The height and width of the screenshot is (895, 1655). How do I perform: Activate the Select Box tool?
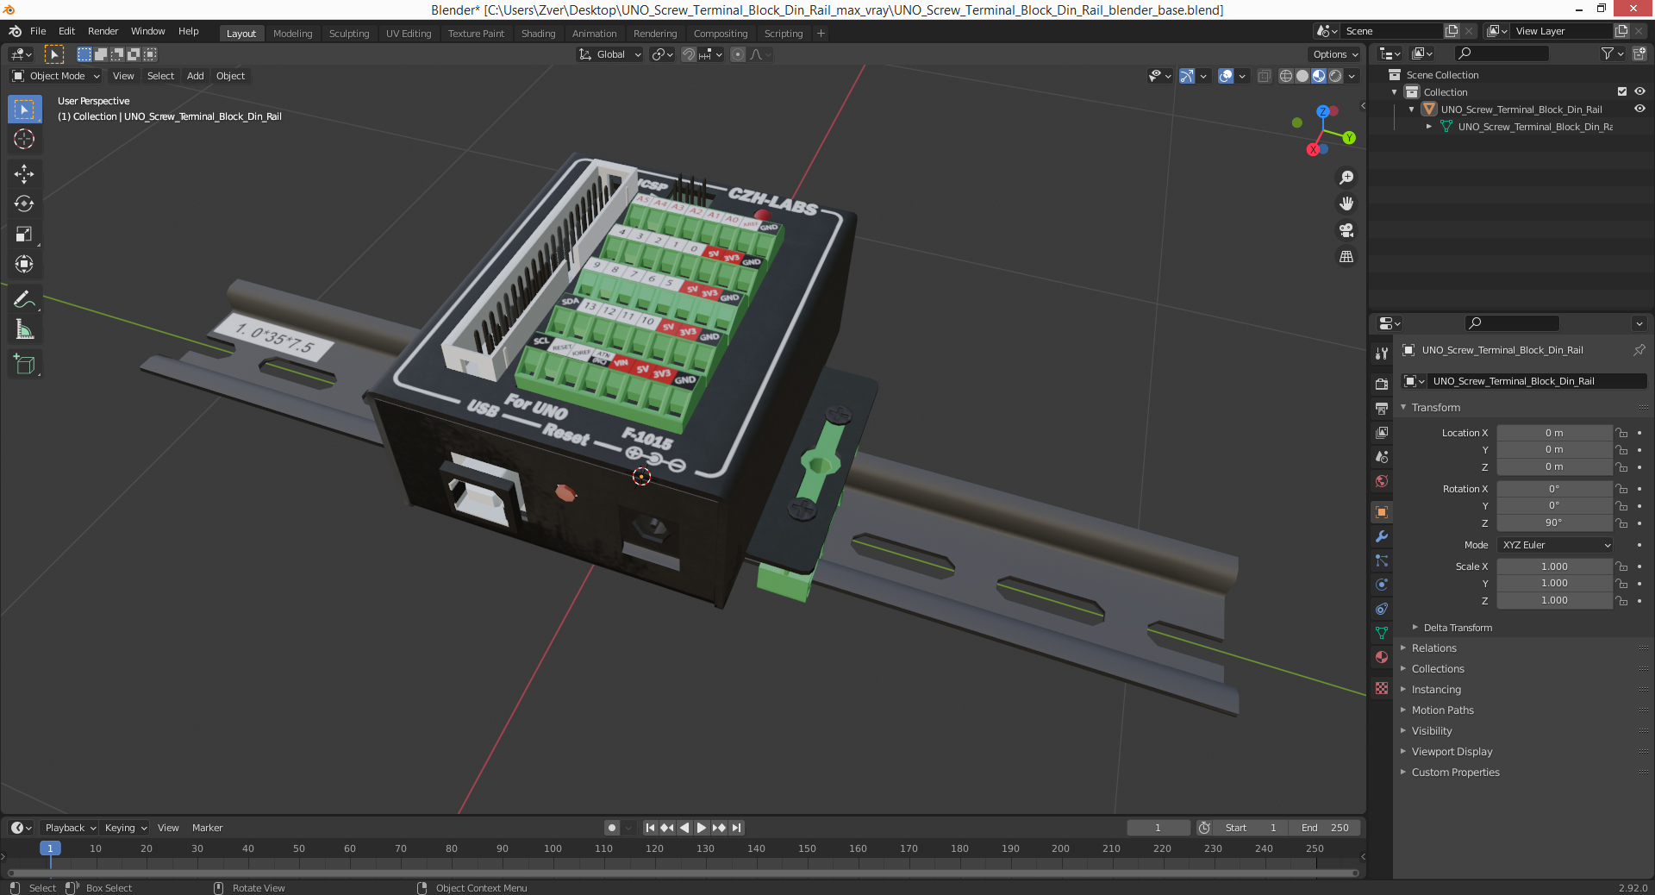click(x=24, y=110)
